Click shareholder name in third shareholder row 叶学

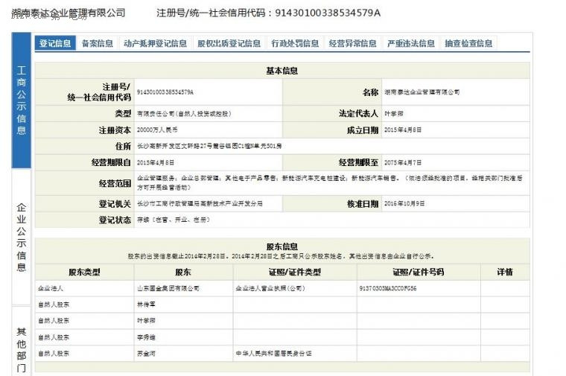click(x=146, y=321)
